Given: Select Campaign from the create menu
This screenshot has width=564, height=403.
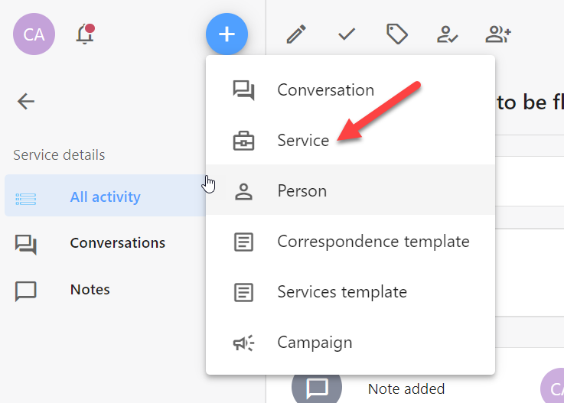Looking at the screenshot, I should pos(350,343).
